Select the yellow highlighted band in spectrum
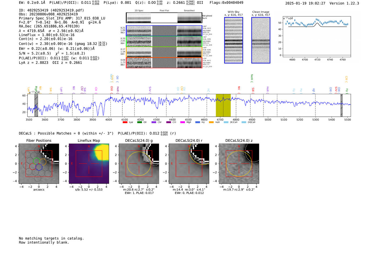Viewport: 378px width, 257px height. point(223,105)
